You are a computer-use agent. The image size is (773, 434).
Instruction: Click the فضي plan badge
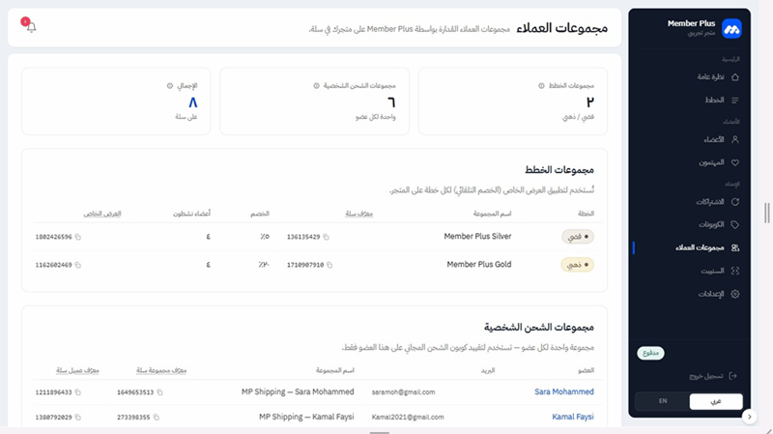tap(578, 237)
